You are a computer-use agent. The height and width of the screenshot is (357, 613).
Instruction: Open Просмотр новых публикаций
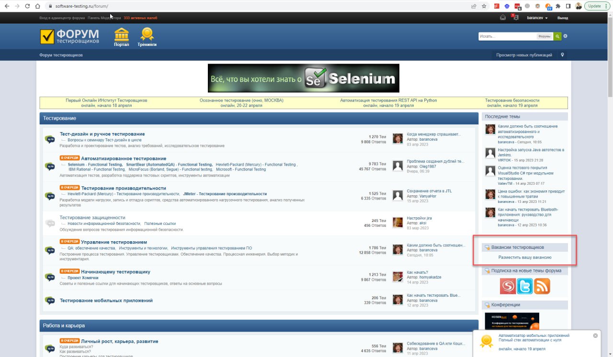point(524,55)
